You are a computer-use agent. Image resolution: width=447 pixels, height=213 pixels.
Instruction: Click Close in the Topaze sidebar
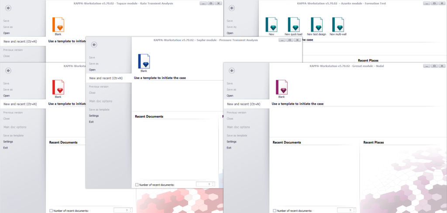coord(6,56)
